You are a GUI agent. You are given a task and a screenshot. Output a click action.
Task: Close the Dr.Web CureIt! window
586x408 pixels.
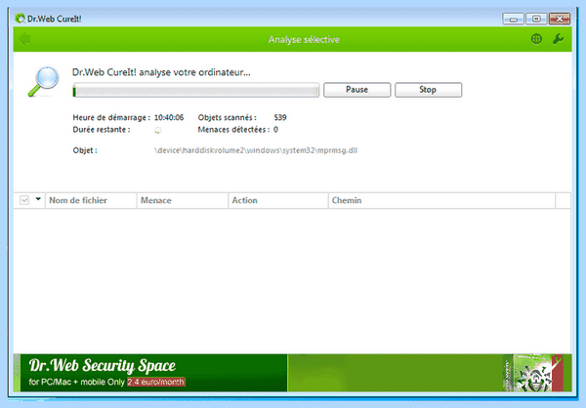(560, 19)
